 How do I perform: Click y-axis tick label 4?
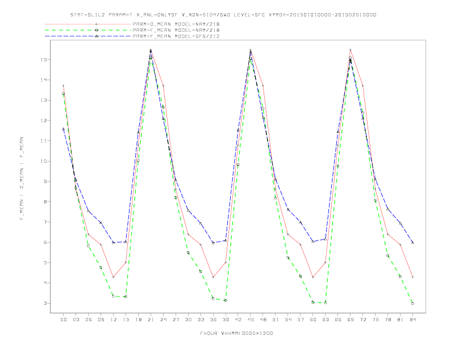tap(45, 283)
